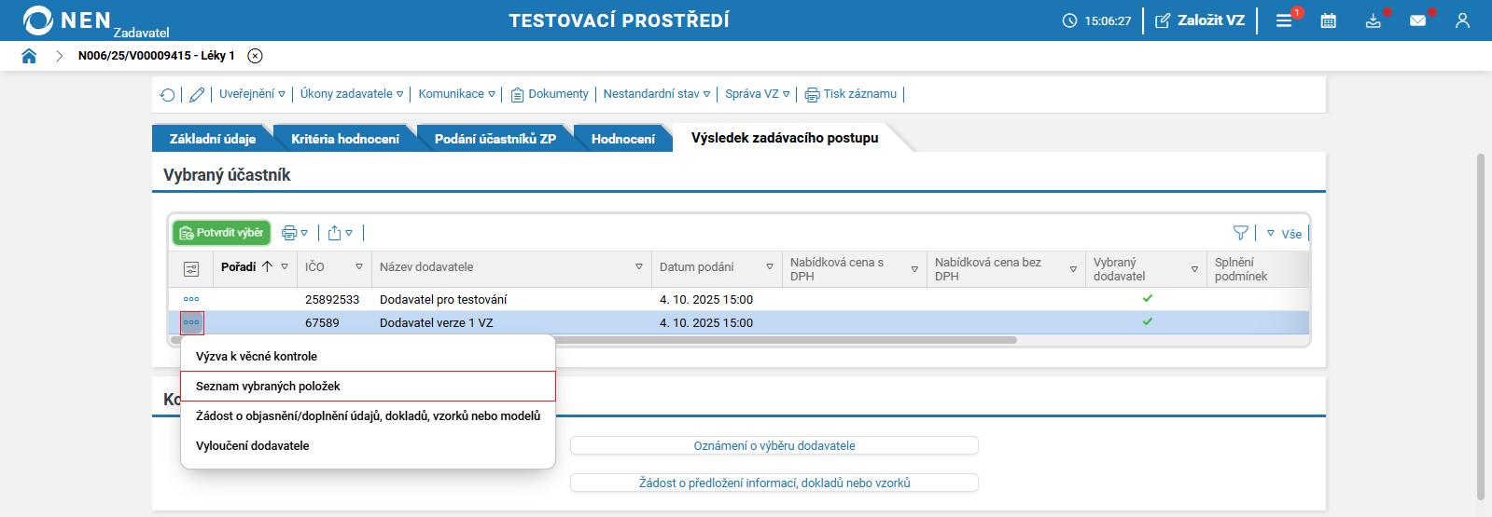
Task: Click Žádost o předložení informací, dokladů nebo vzorků
Action: pos(774,483)
